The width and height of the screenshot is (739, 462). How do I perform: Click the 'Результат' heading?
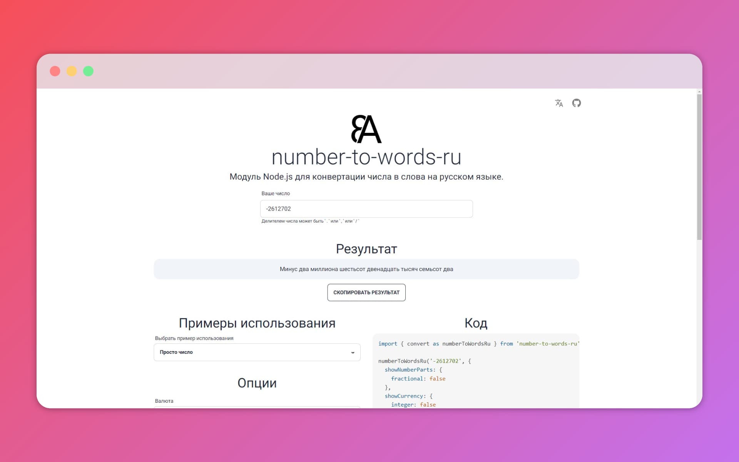[x=366, y=249]
